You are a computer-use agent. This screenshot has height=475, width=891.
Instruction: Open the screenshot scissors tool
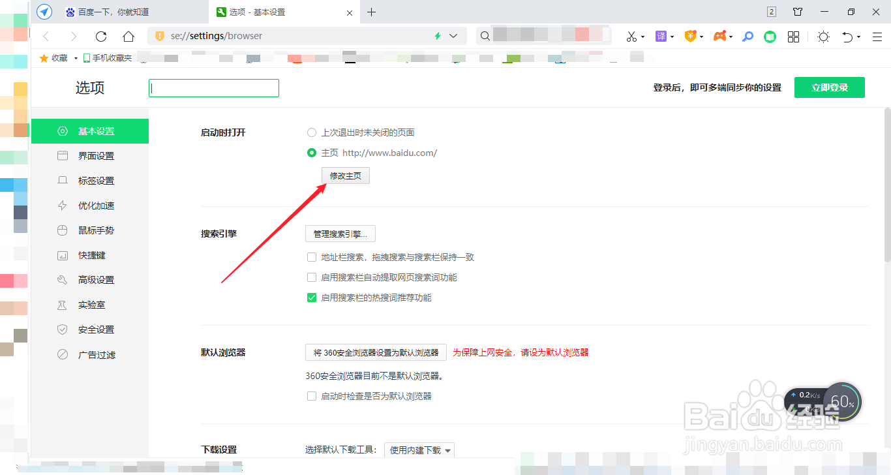631,37
